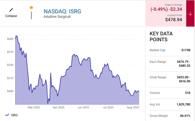This screenshot has width=195, height=121.
Task: Click the Aug 2025 axis label
Action: coord(132,107)
